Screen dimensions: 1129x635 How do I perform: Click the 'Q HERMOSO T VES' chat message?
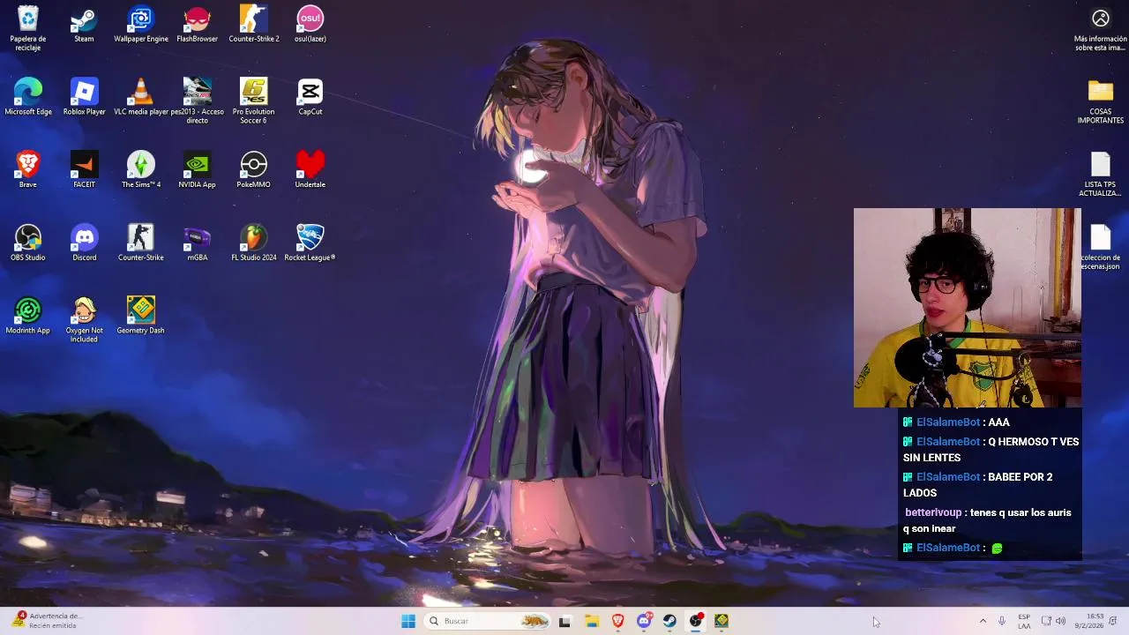click(x=991, y=450)
